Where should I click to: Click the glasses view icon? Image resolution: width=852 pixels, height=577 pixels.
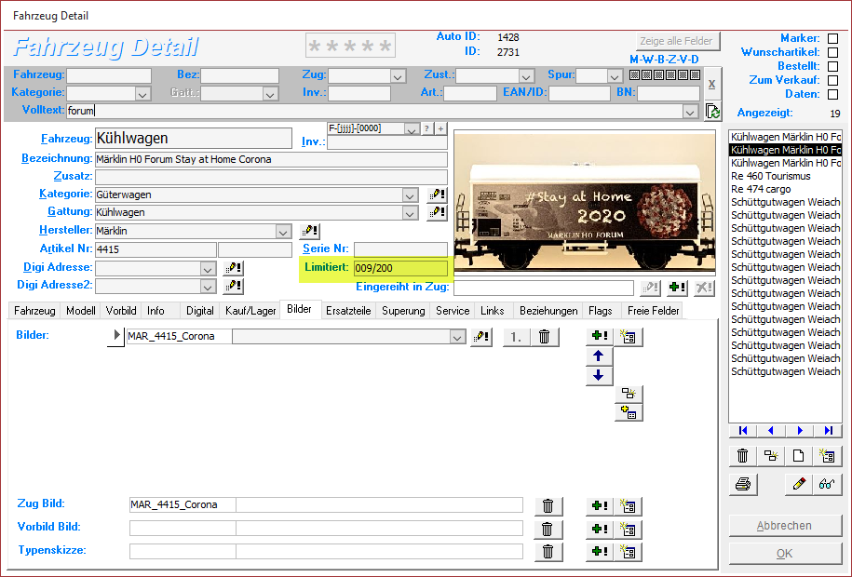(827, 484)
